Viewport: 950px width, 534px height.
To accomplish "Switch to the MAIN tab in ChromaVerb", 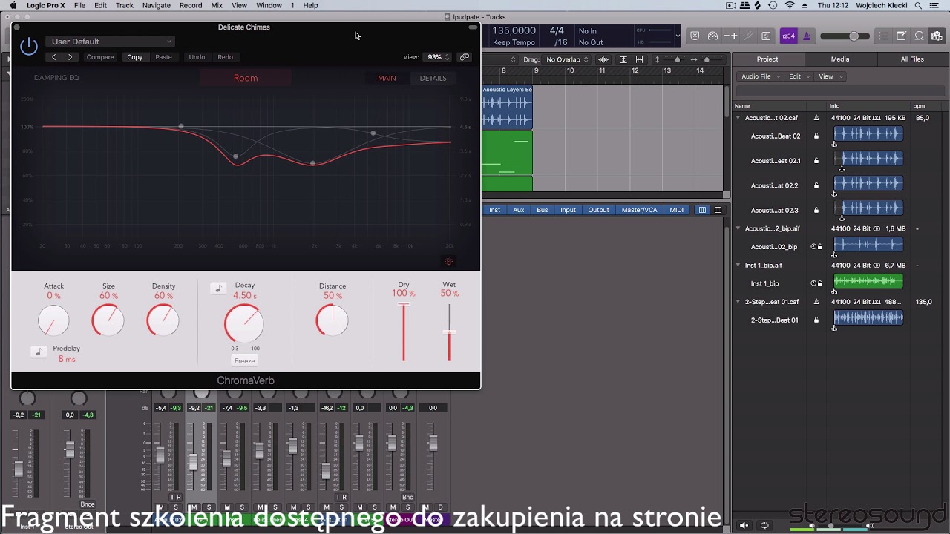I will (x=387, y=78).
